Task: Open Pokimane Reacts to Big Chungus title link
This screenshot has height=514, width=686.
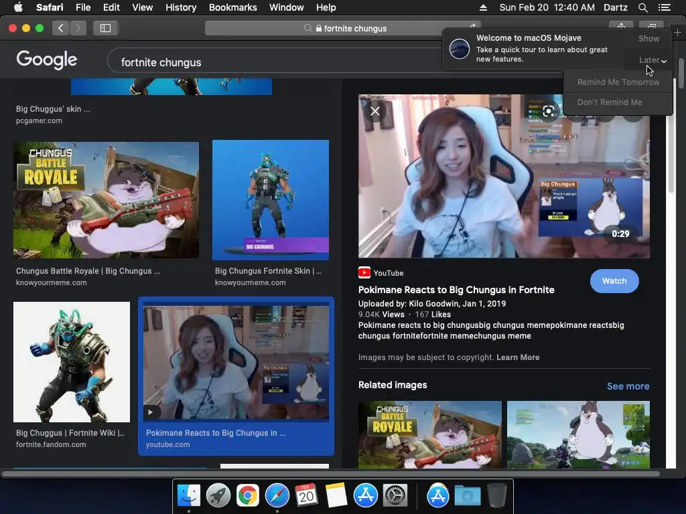Action: [x=456, y=290]
